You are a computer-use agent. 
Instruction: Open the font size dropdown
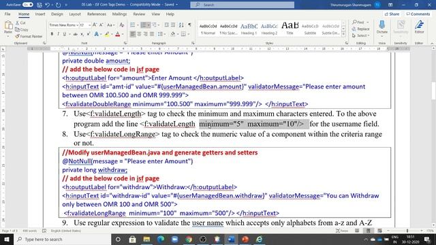point(89,25)
